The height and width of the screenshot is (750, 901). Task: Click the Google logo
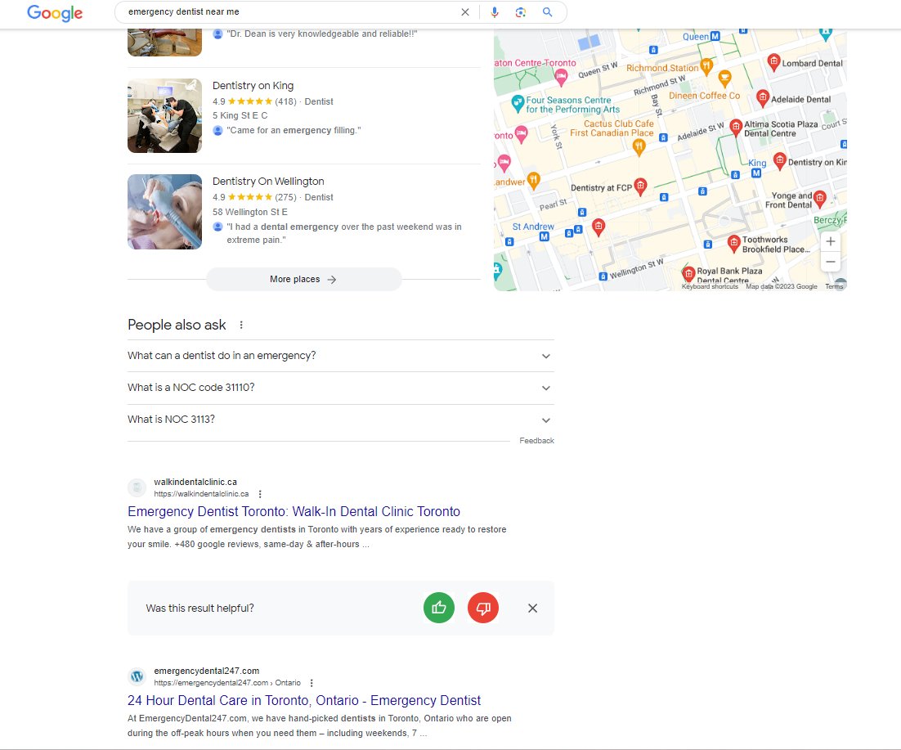pyautogui.click(x=55, y=12)
